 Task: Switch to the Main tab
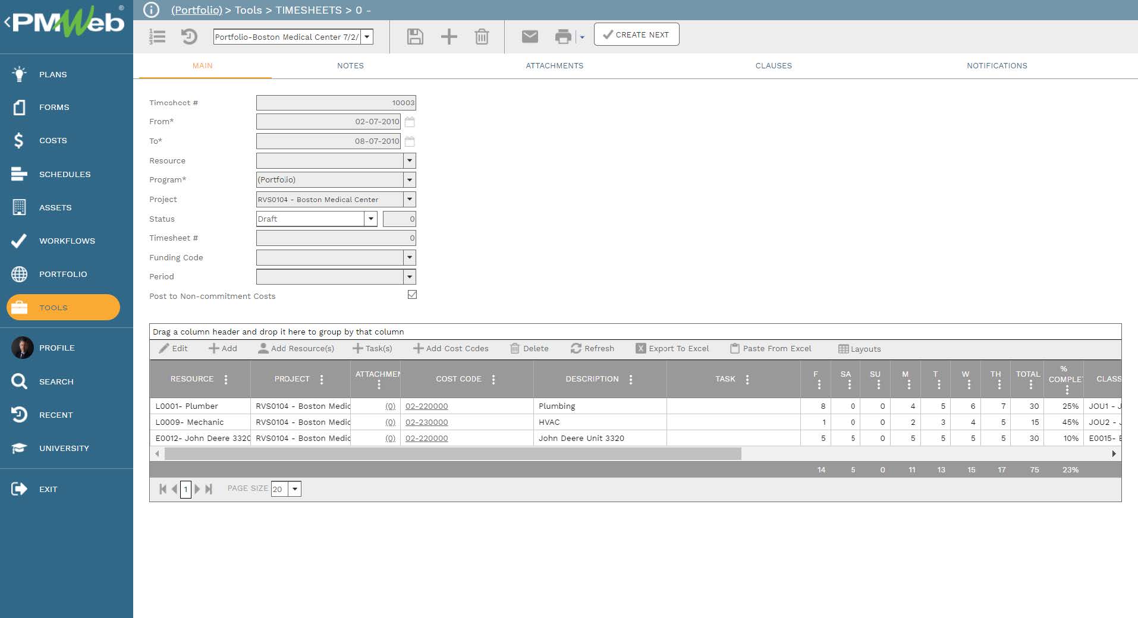pyautogui.click(x=202, y=66)
